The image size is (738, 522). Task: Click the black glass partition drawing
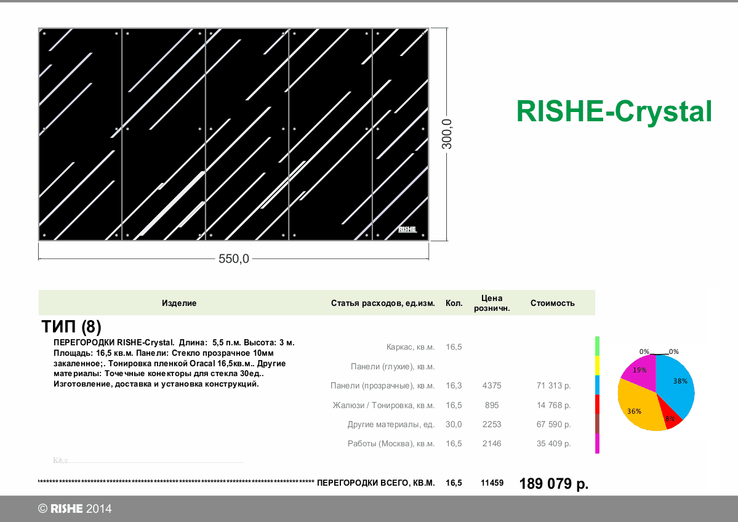[233, 134]
